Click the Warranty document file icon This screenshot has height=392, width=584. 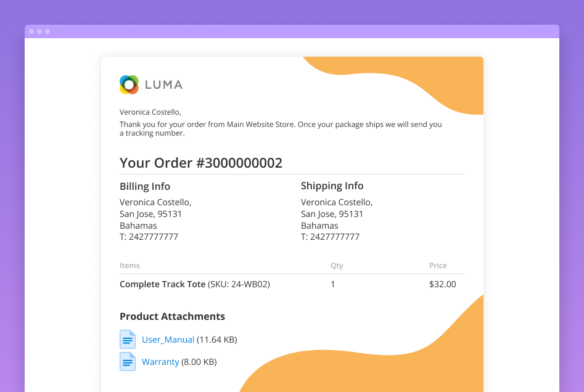(127, 362)
